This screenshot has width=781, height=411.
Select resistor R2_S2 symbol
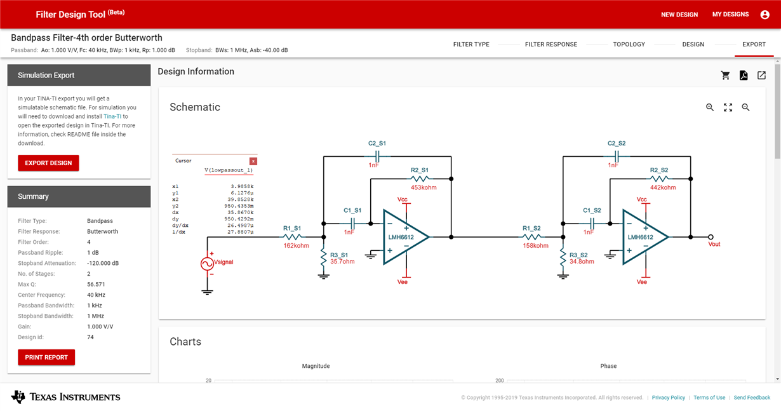[x=659, y=179]
